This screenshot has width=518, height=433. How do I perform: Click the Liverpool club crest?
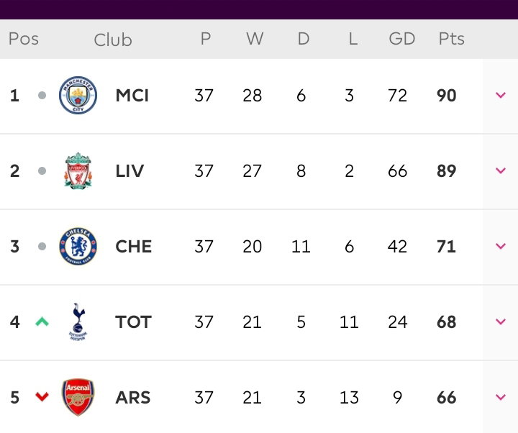tap(78, 170)
